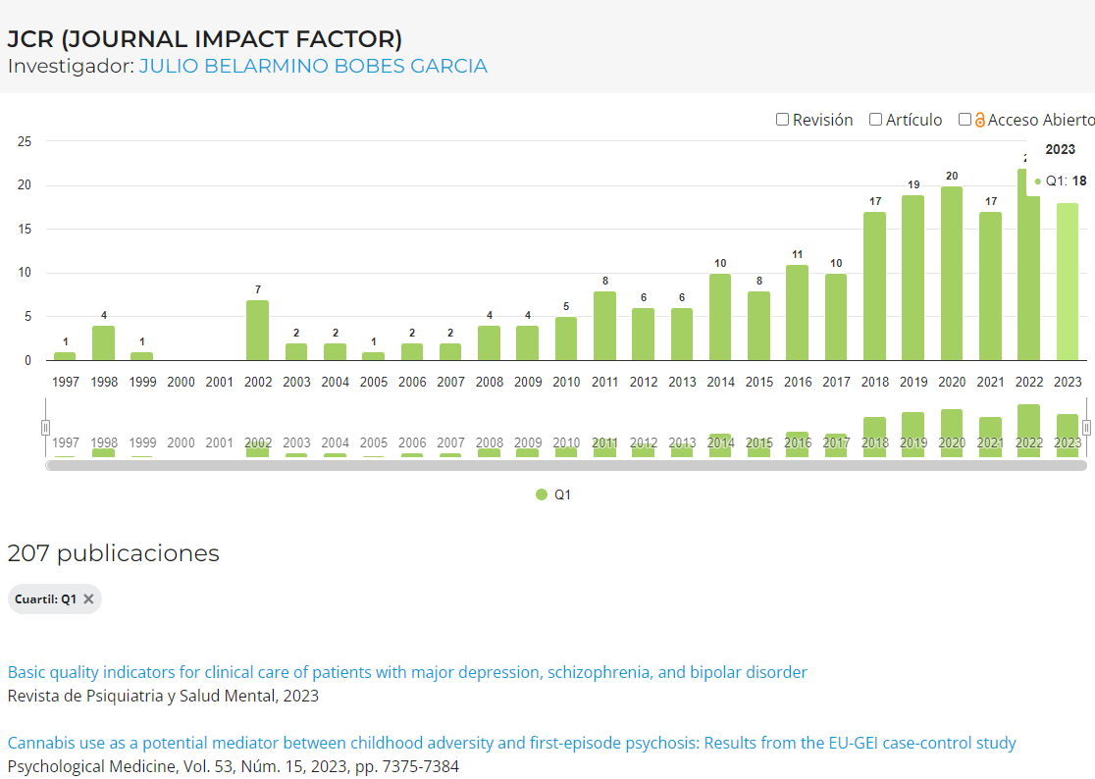Click the 2018 bar showing 17
Screen dimensions: 1095x779
click(x=875, y=286)
